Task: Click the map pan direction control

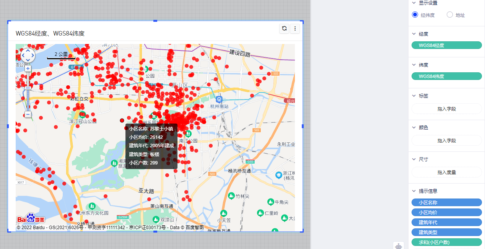Action: [28, 55]
